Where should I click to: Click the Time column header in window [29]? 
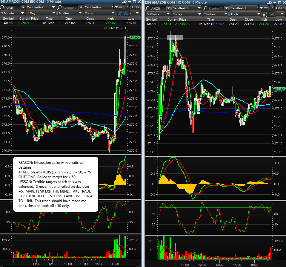(210, 19)
